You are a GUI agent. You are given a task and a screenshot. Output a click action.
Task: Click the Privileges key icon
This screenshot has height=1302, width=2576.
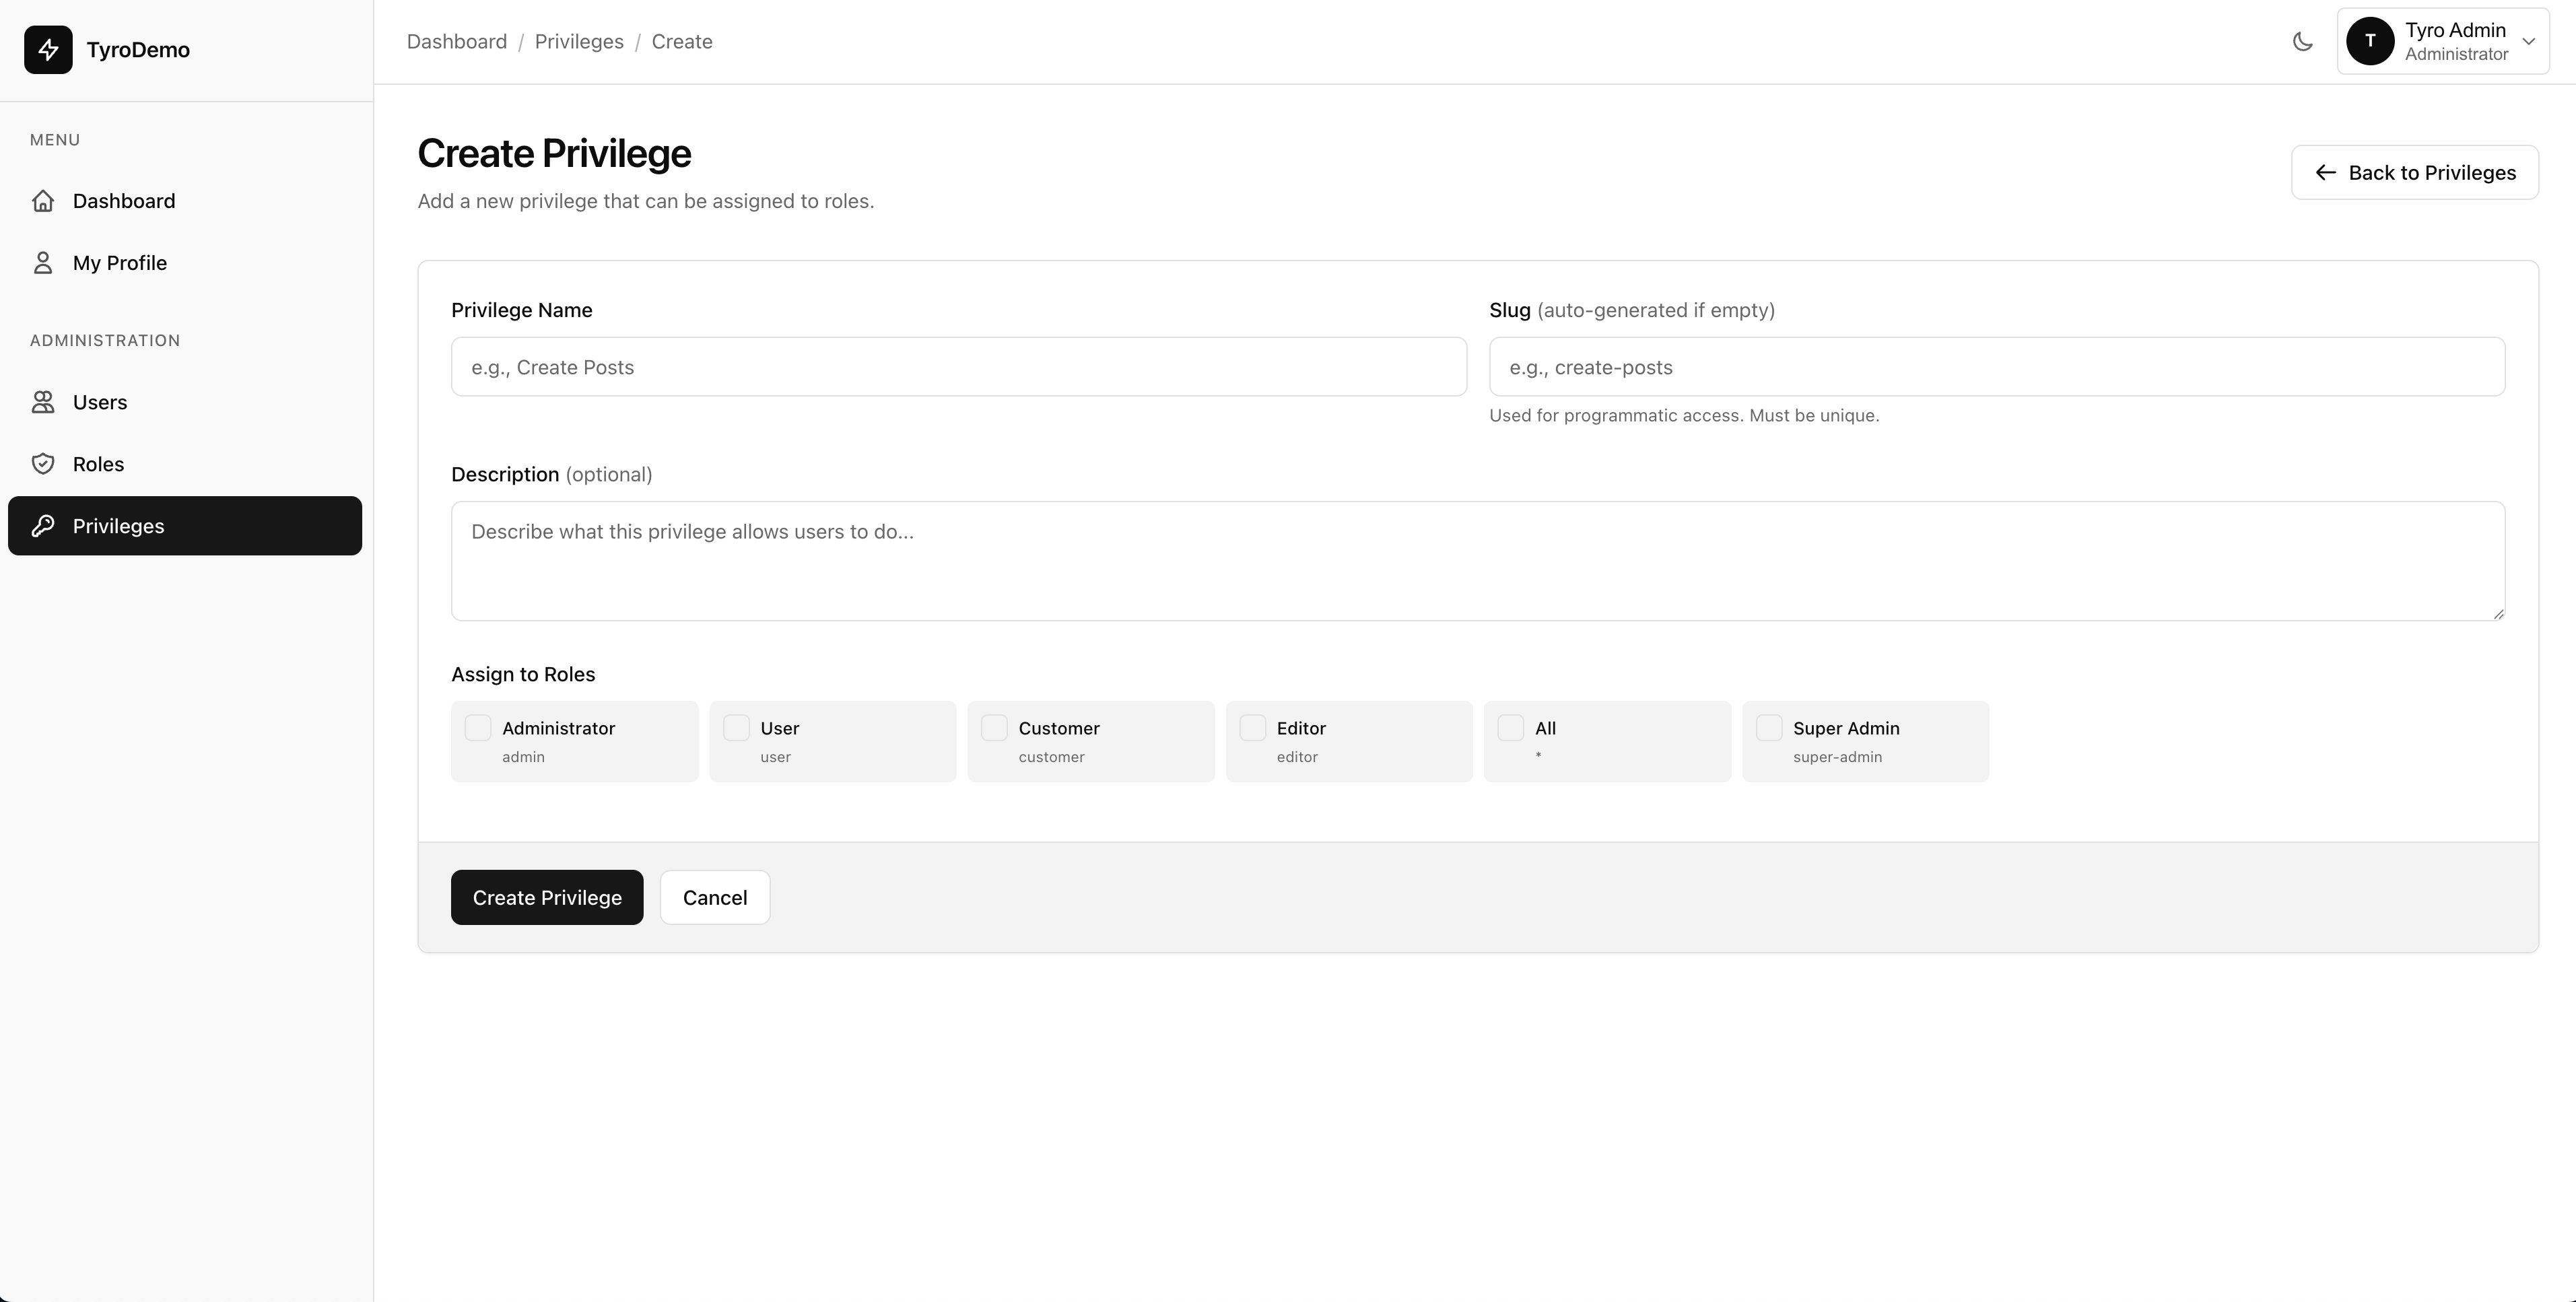click(x=43, y=526)
